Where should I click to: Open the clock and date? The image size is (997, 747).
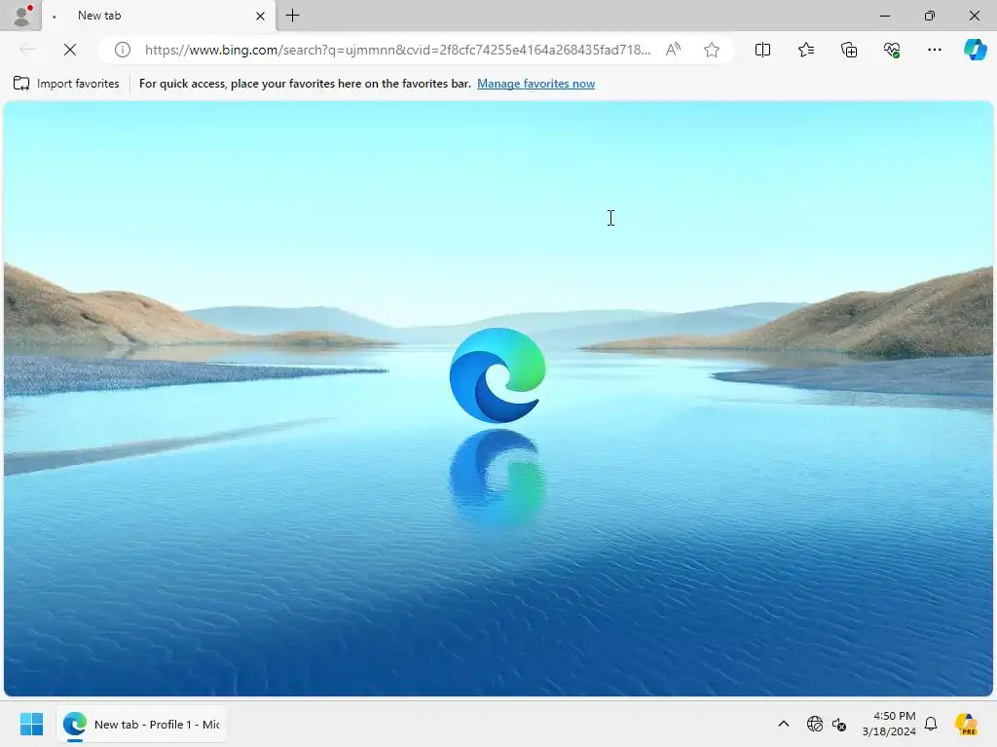(x=888, y=724)
